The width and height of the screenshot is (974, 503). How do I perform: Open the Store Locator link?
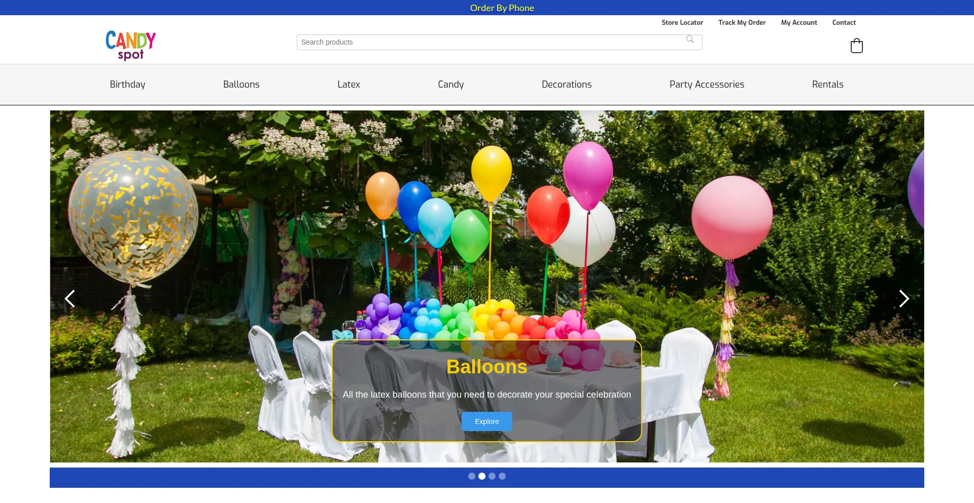point(682,22)
